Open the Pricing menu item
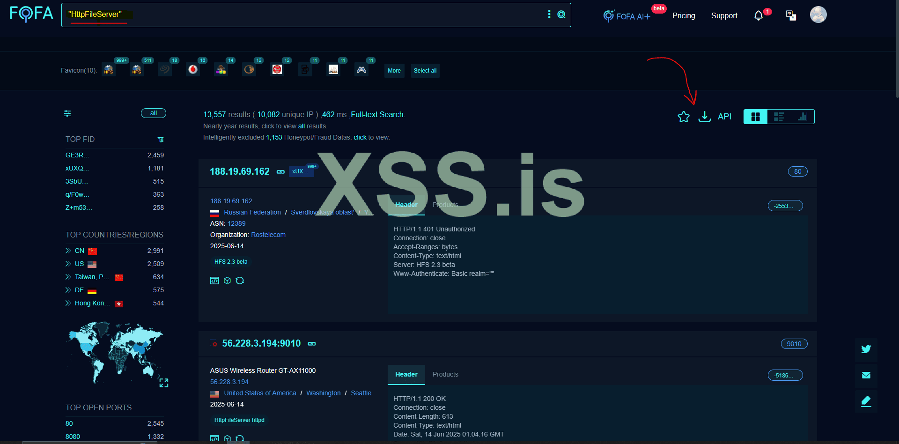Viewport: 899px width, 444px height. (x=684, y=15)
